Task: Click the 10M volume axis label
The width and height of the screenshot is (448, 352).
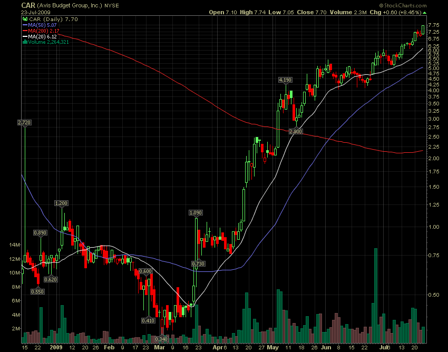Action: click(15, 273)
